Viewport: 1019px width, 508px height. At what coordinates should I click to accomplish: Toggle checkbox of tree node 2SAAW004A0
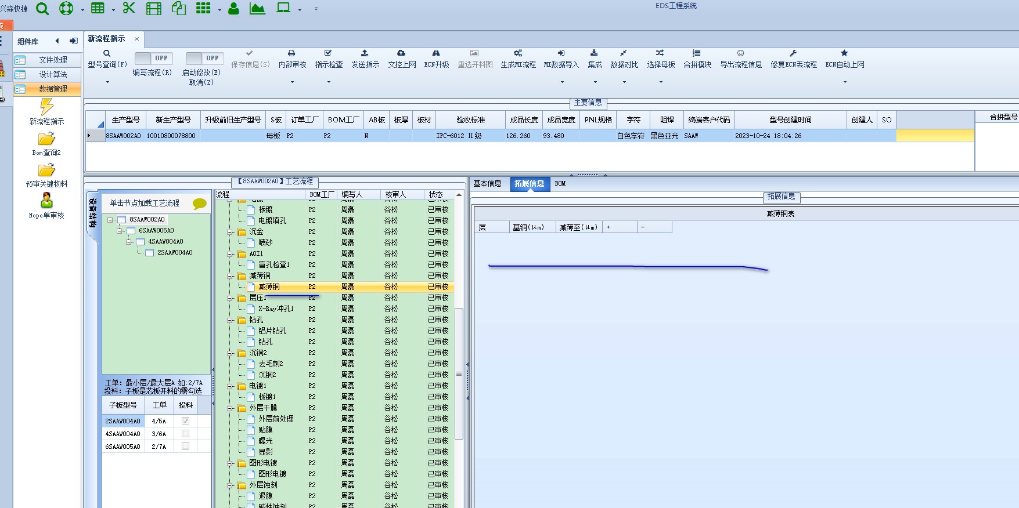[x=150, y=253]
